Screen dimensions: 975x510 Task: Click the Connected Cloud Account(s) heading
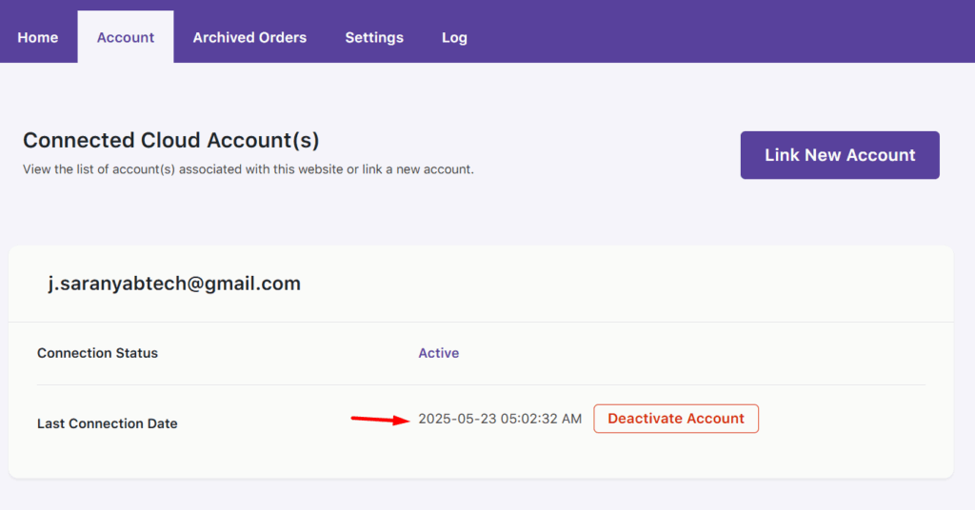pos(171,141)
